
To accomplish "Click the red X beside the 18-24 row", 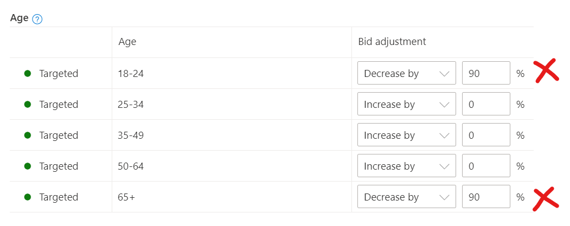I will pos(546,70).
